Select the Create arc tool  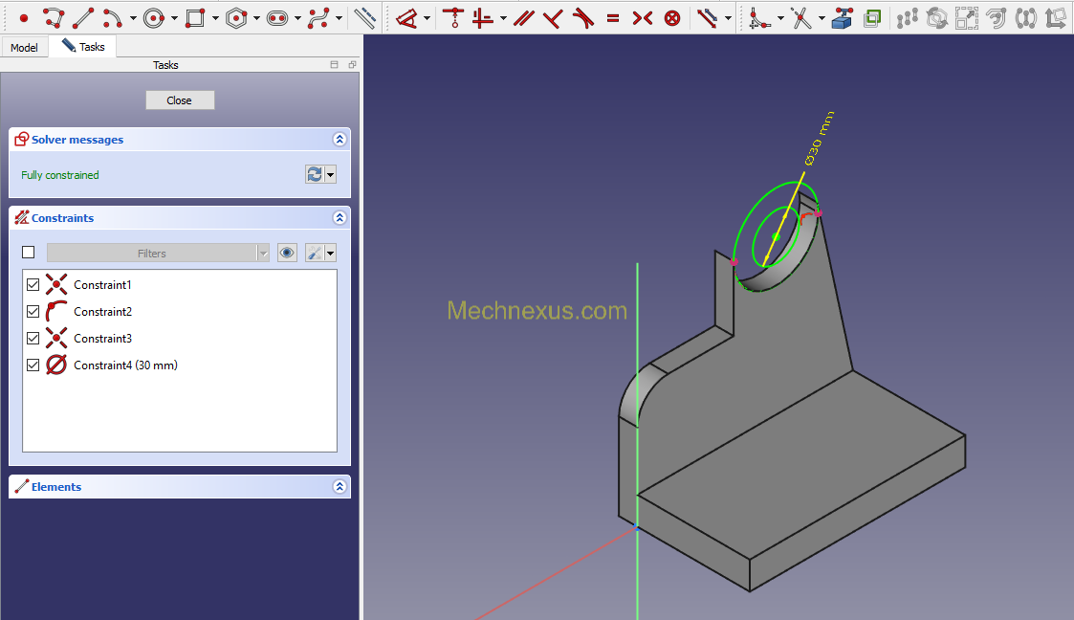point(112,18)
